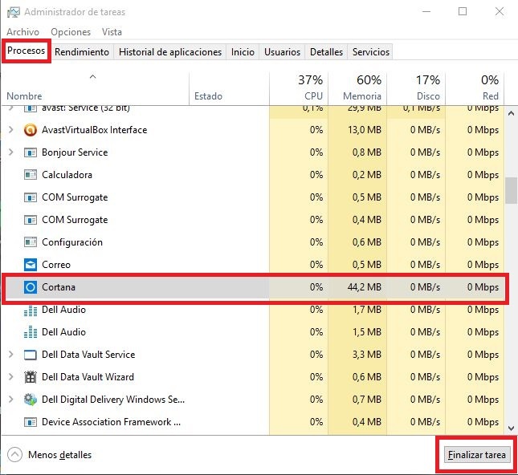This screenshot has width=518, height=475.
Task: Click the scrollbar down arrow
Action: click(x=511, y=428)
